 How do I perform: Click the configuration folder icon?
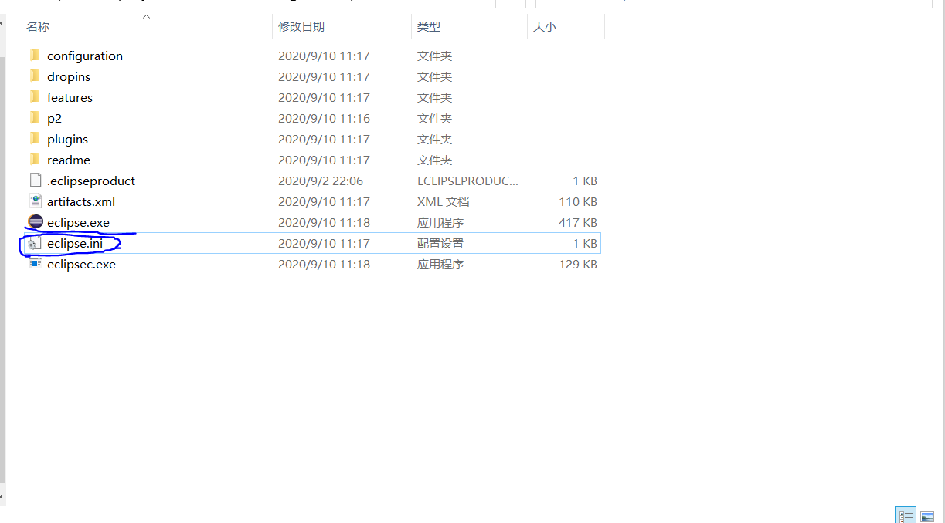tap(35, 56)
